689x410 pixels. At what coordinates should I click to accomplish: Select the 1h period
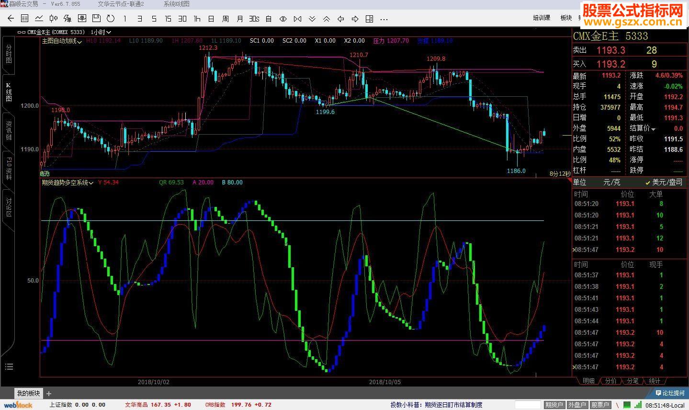[x=197, y=19]
